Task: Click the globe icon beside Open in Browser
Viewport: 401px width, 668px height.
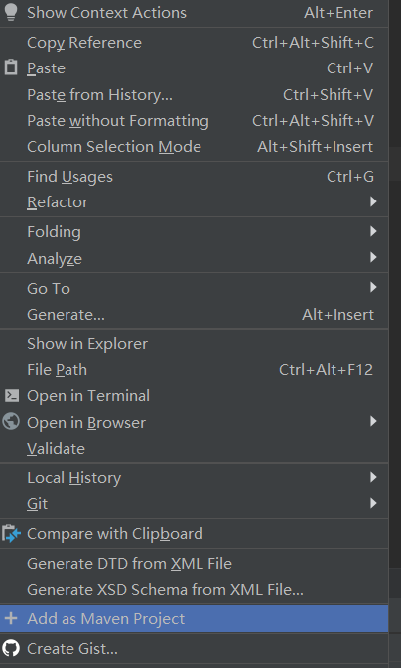Action: tap(11, 422)
